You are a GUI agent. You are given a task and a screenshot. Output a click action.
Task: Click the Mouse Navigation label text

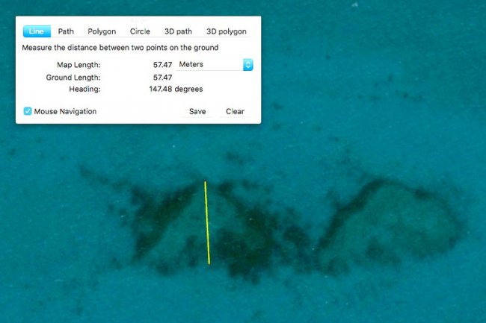click(x=65, y=111)
